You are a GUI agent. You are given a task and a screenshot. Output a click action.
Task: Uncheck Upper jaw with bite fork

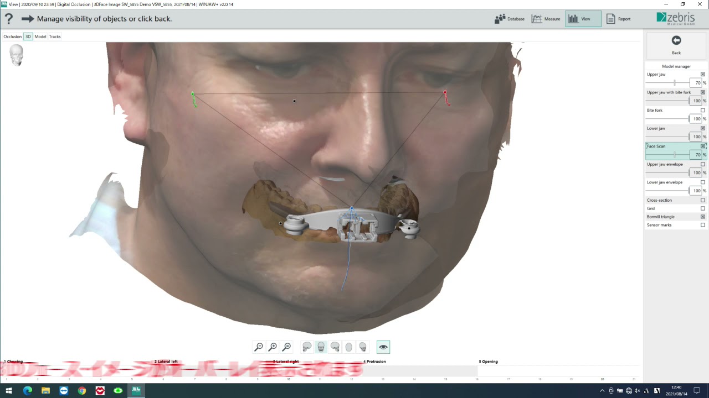point(703,92)
